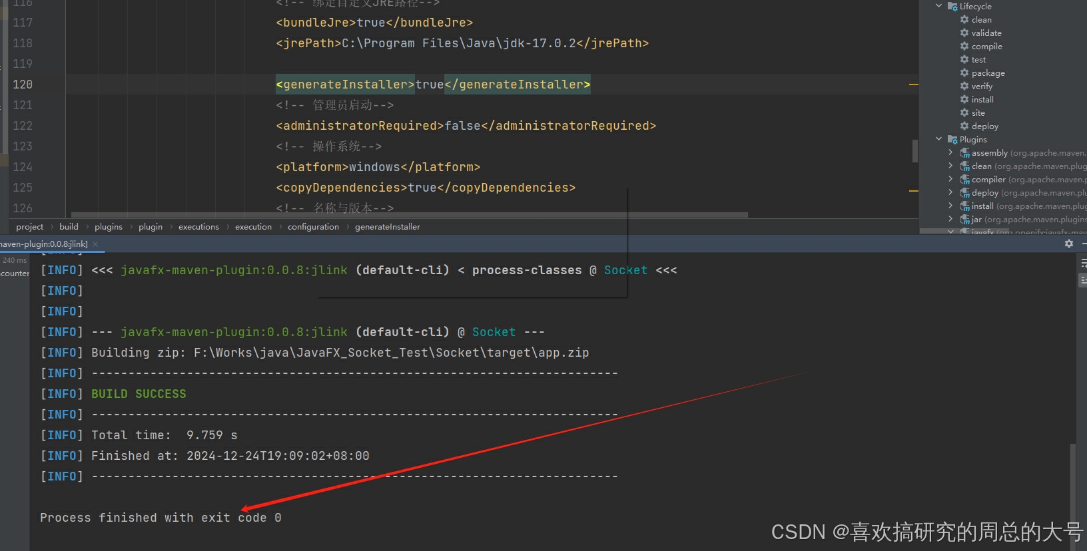
Task: Click line number 124 in the gutter
Action: click(23, 167)
